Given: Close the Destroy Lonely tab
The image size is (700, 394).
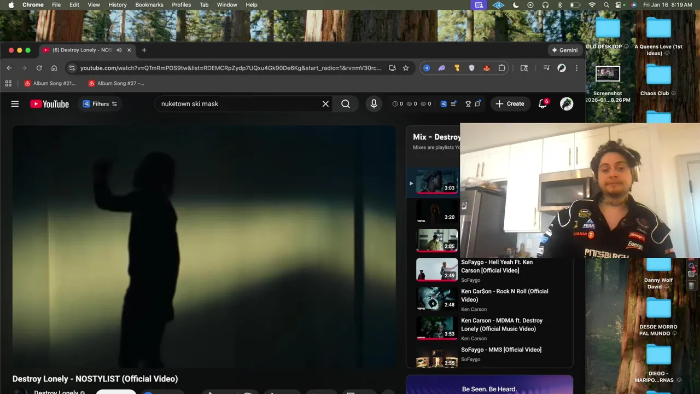Looking at the screenshot, I should pyautogui.click(x=129, y=50).
